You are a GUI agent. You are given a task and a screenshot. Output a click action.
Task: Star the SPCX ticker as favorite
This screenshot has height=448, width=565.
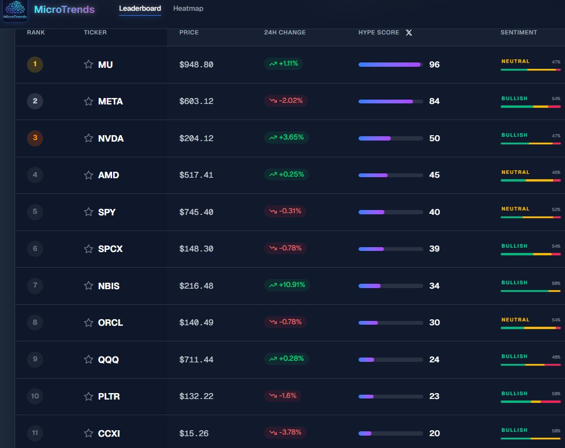coord(88,249)
